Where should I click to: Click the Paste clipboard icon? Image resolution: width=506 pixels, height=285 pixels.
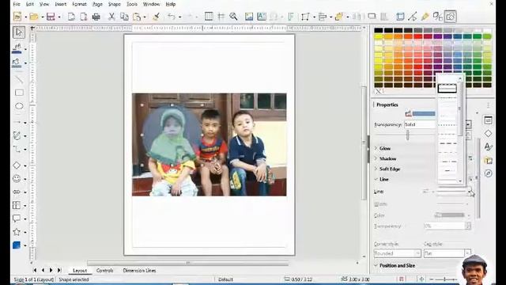click(137, 17)
